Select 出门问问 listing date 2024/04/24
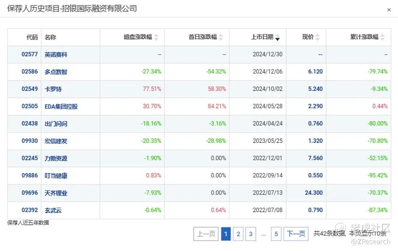This screenshot has height=251, width=398. 267,124
